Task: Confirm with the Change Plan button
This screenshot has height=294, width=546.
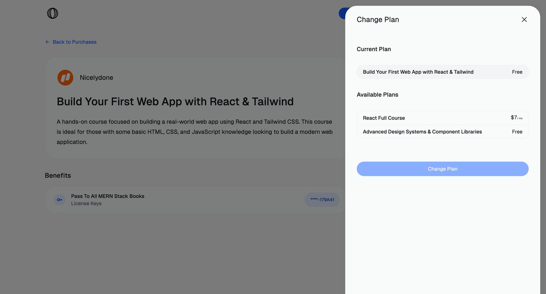Action: pos(443,169)
